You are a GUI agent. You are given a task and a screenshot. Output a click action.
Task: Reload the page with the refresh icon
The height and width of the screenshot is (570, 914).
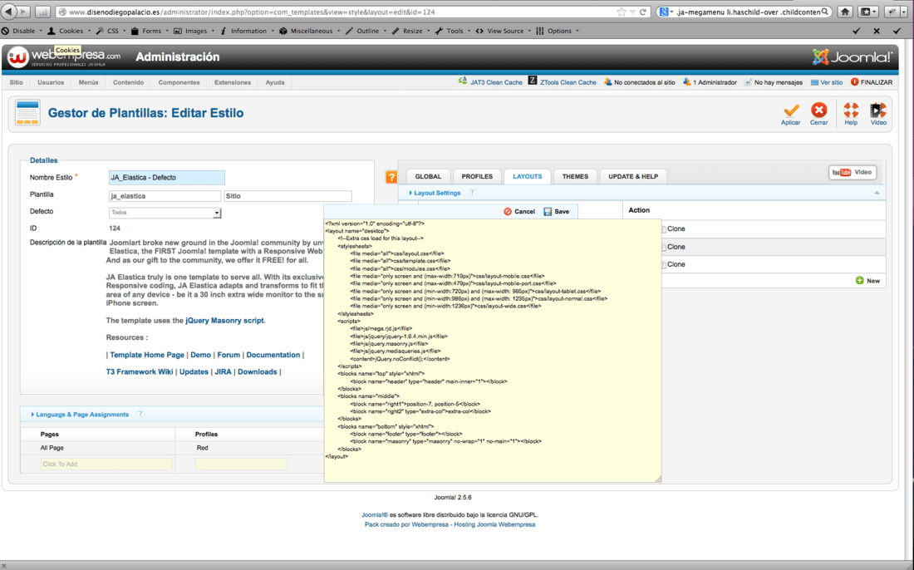coord(643,12)
